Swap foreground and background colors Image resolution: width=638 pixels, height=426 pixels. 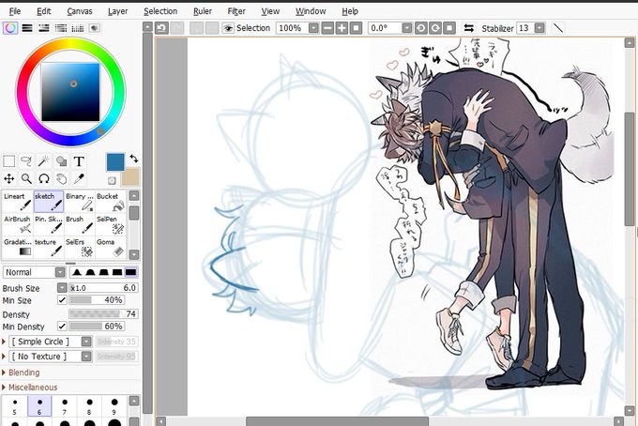134,159
